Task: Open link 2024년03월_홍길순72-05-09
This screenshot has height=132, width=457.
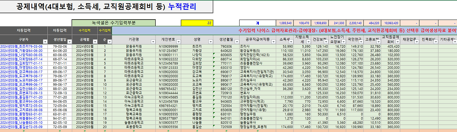Action: click(x=21, y=127)
